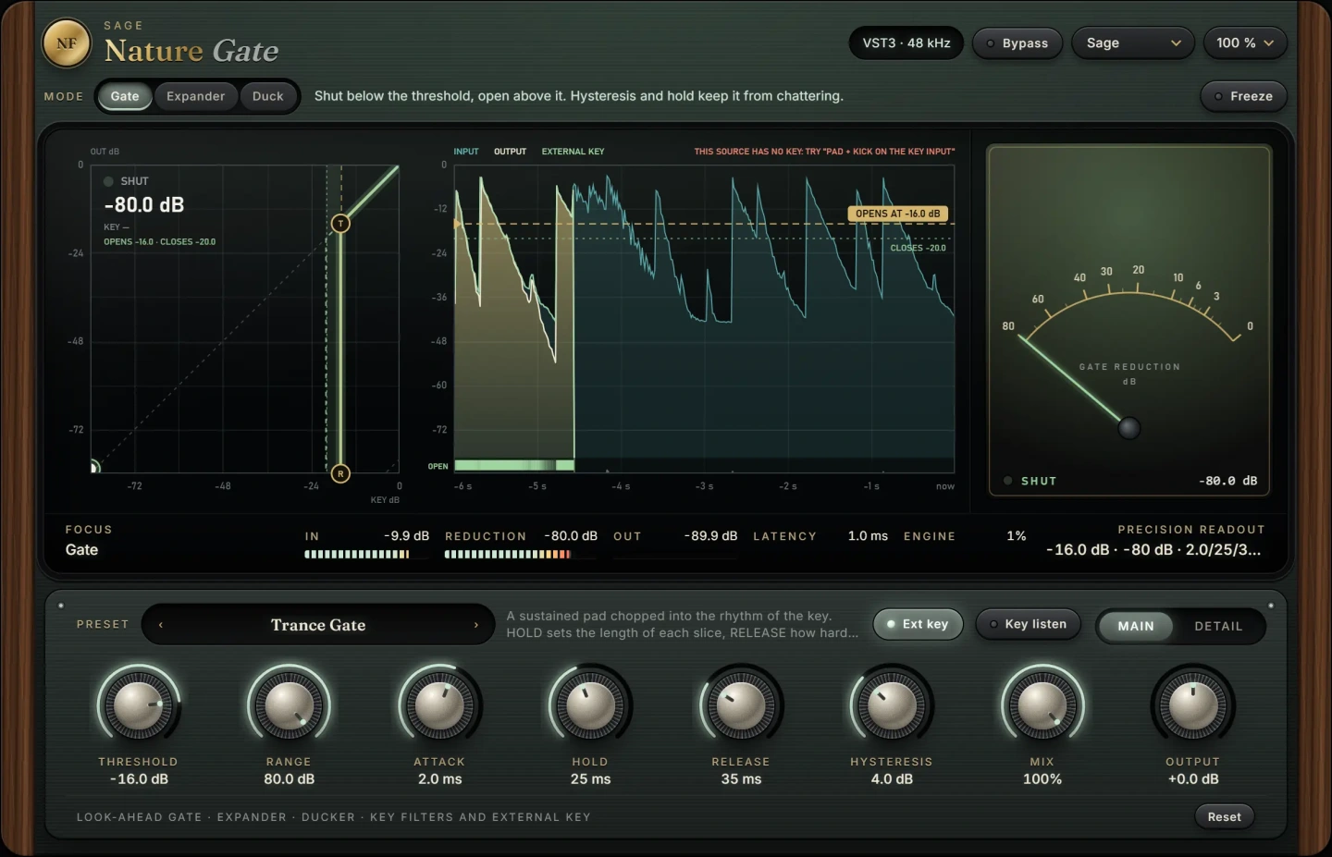Click the VST3 · 48 kHz format badge
1332x857 pixels.
[x=906, y=43]
